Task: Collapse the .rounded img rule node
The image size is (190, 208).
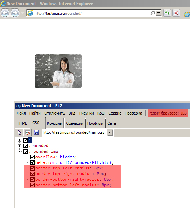Action: (x=19, y=151)
